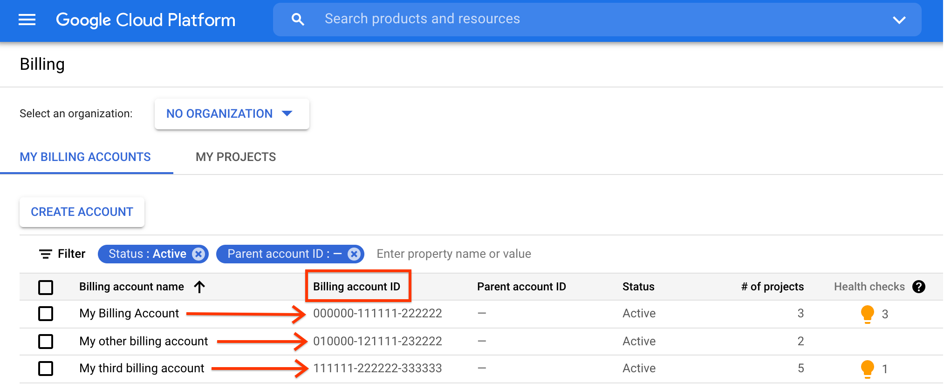Click the Billing page title
The width and height of the screenshot is (944, 389).
point(42,64)
